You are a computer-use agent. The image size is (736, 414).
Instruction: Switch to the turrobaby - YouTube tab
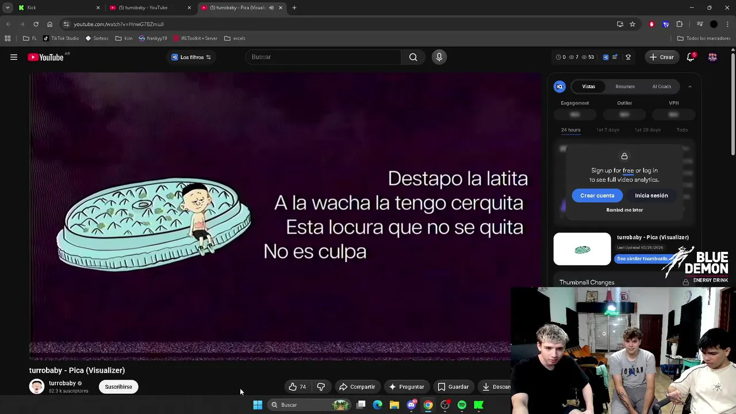tap(149, 7)
